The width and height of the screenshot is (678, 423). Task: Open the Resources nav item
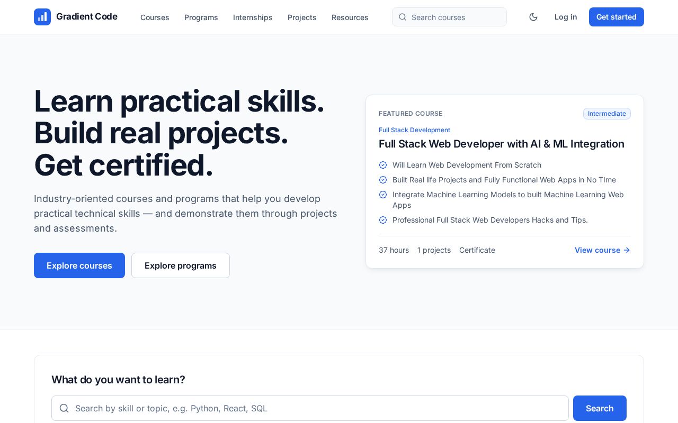tap(350, 17)
